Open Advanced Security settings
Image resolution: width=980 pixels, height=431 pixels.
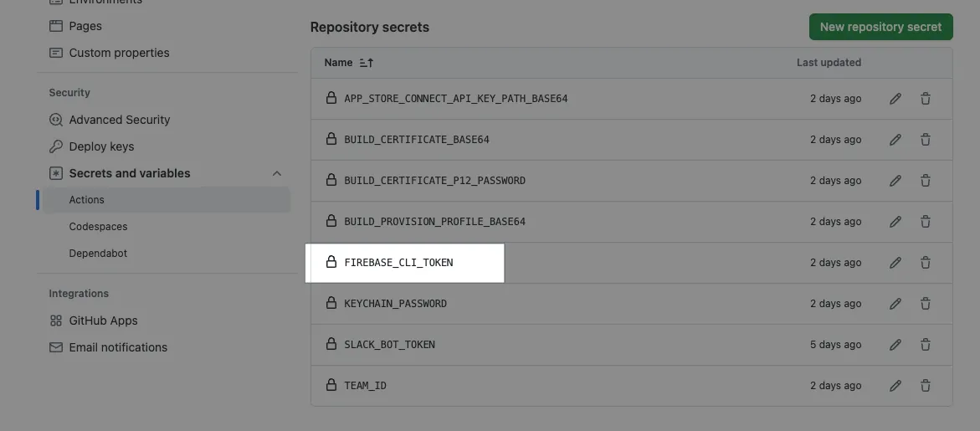119,120
